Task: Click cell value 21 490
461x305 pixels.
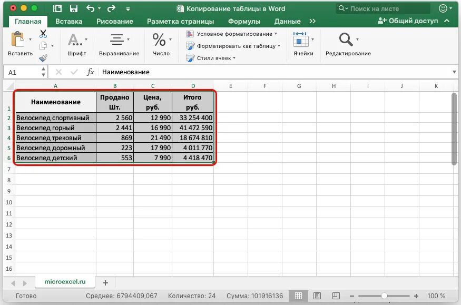Action: [x=153, y=138]
